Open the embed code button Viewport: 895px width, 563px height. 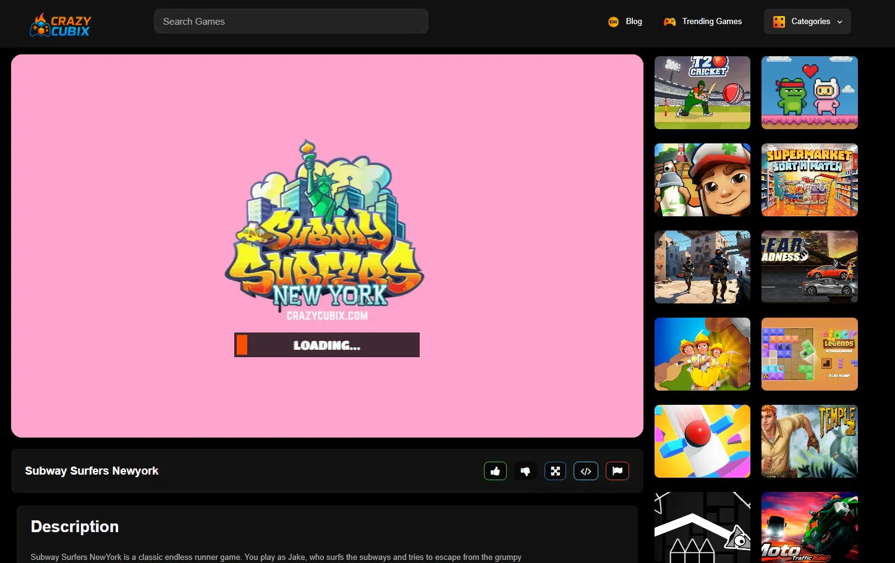586,471
